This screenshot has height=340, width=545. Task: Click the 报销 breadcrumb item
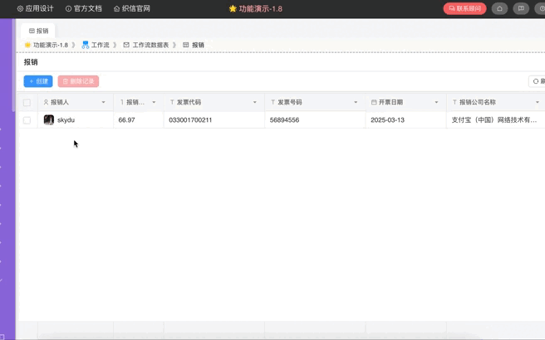tap(198, 45)
